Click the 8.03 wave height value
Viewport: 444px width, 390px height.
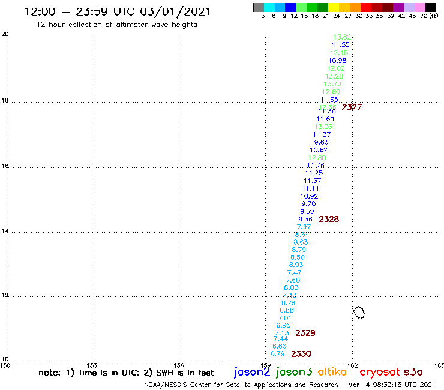[x=296, y=265]
